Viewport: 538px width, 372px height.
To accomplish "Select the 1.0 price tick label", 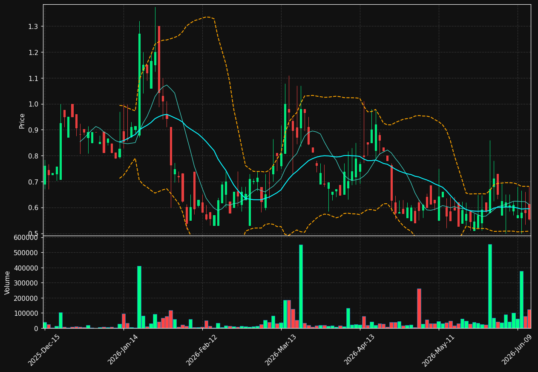I will point(33,104).
